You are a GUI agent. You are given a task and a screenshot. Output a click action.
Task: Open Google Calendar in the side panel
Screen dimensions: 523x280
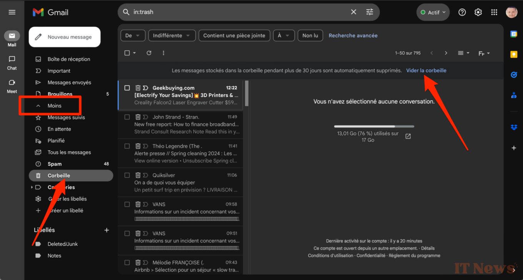514,34
